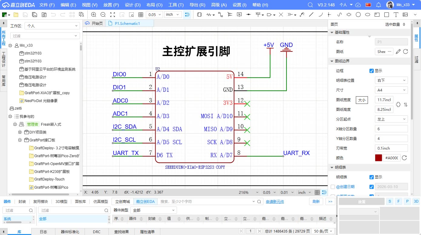Collapse the 图纸边界 section
421x235 pixels.
(332, 61)
